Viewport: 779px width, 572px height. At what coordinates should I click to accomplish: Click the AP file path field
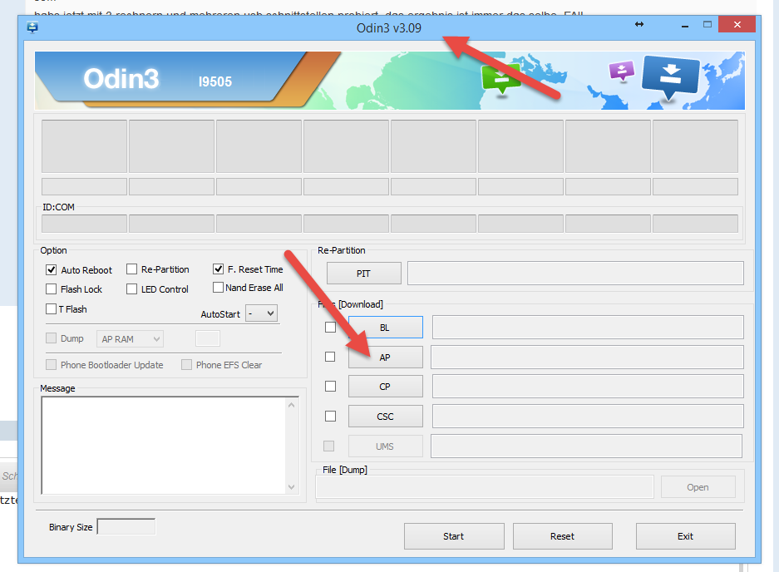(587, 357)
